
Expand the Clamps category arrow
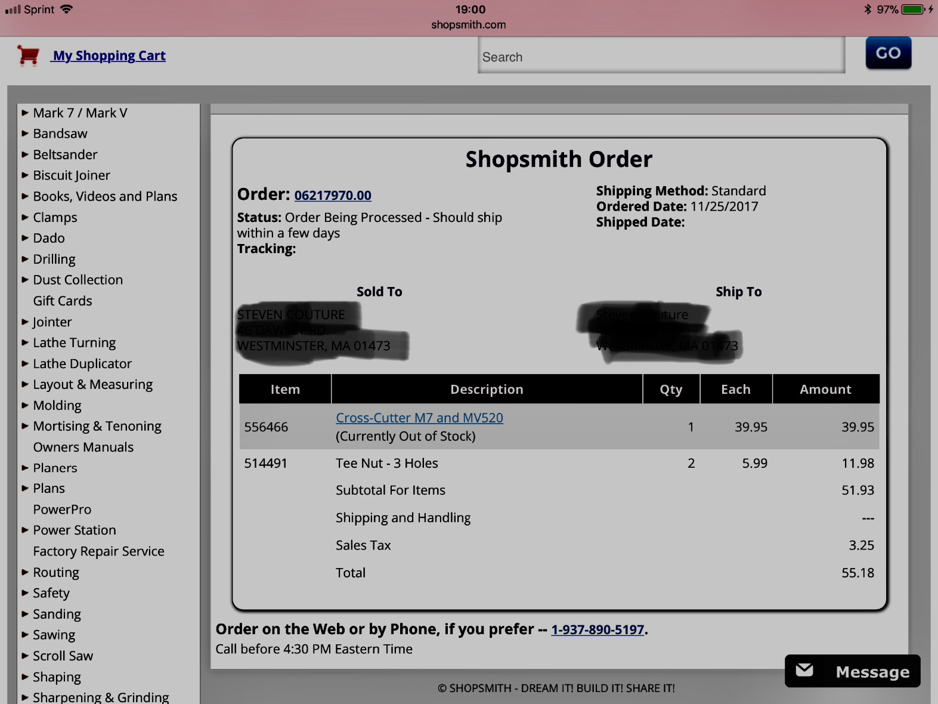point(25,217)
